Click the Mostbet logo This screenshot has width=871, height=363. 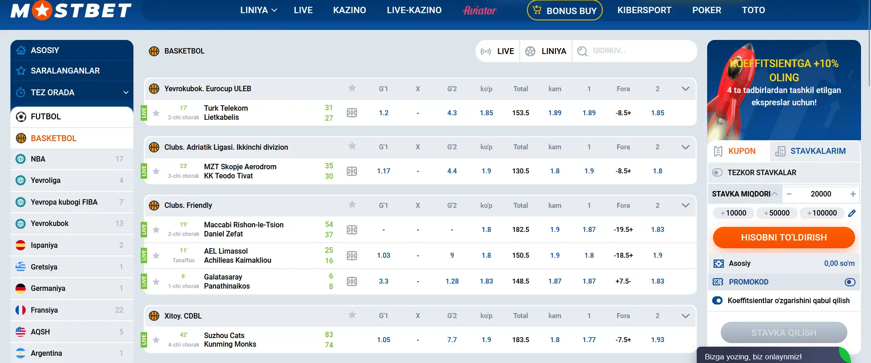click(71, 10)
